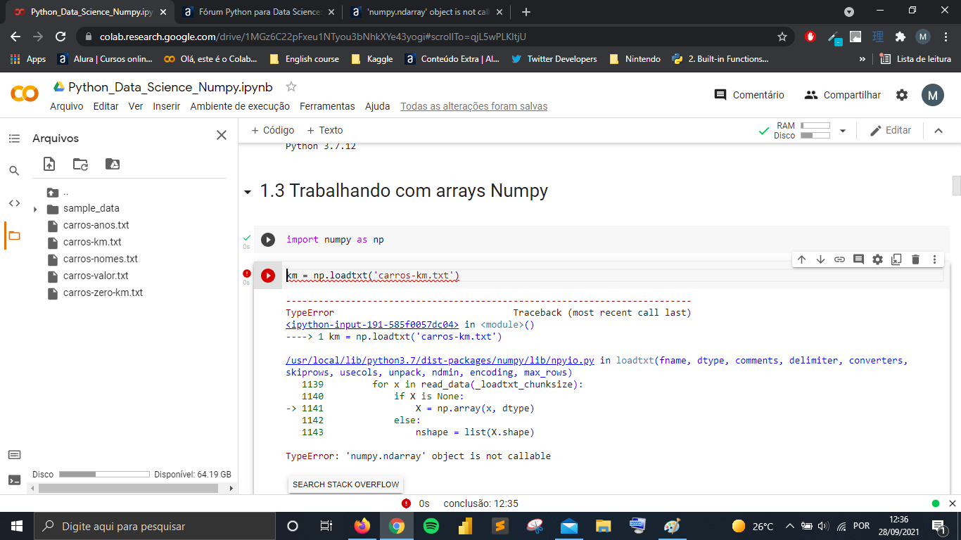Select carros-anos.txt file
The height and width of the screenshot is (540, 961).
coord(96,226)
